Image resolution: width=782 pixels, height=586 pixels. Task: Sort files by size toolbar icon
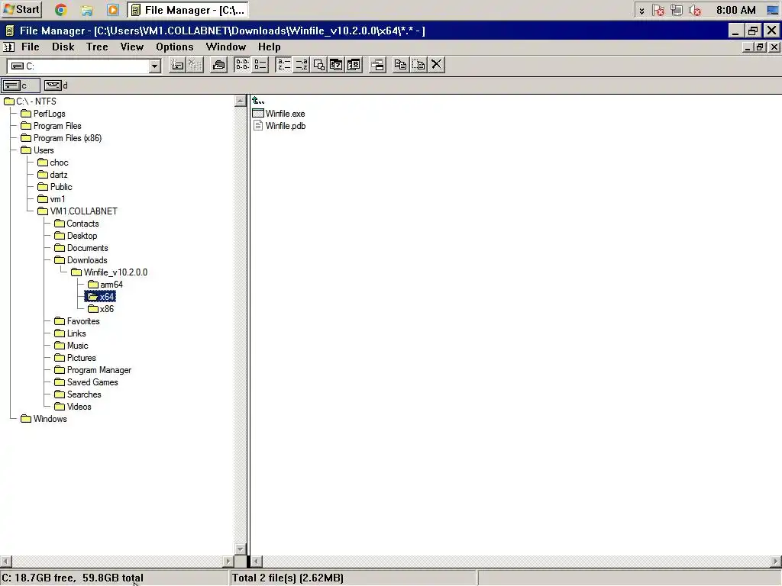point(318,65)
